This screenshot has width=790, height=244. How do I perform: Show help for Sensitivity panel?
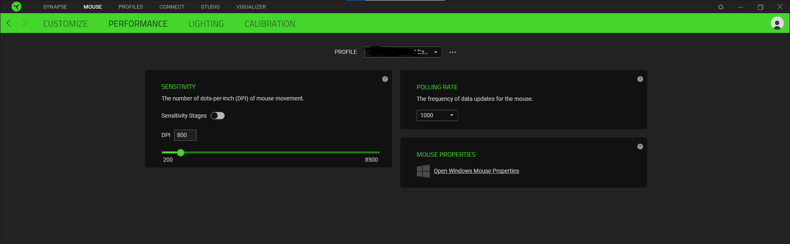coord(385,79)
